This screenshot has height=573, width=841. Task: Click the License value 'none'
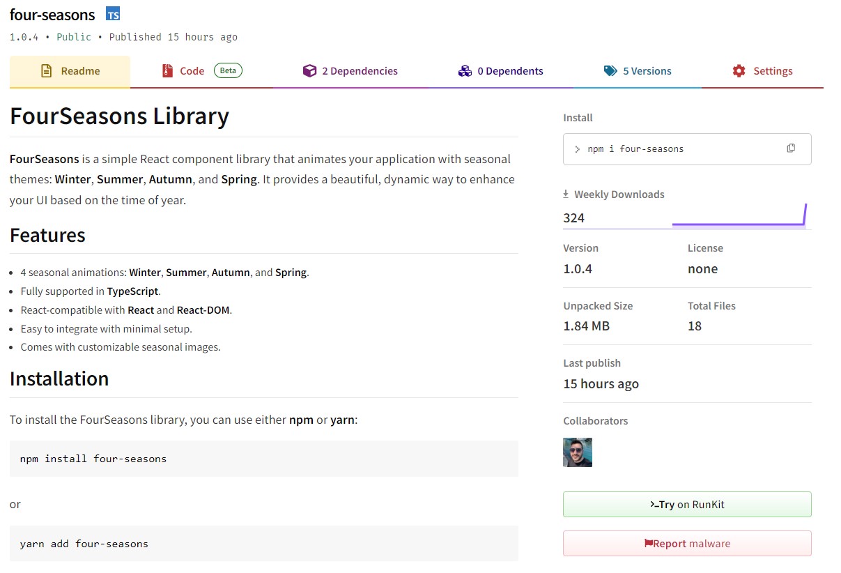click(x=702, y=269)
